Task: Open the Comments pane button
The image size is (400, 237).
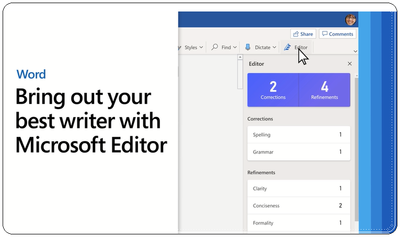Action: coord(337,34)
